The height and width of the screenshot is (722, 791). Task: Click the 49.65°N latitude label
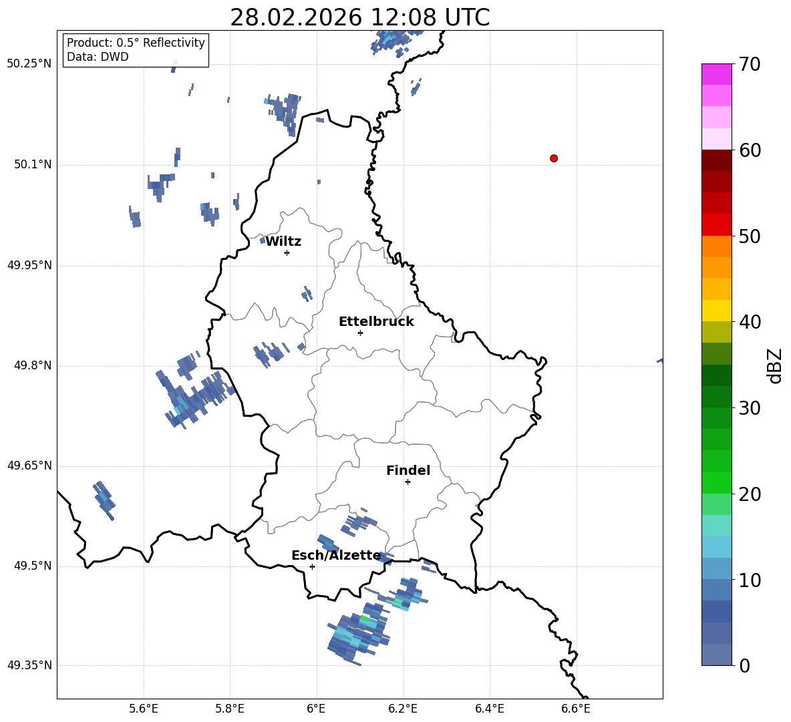pos(29,466)
